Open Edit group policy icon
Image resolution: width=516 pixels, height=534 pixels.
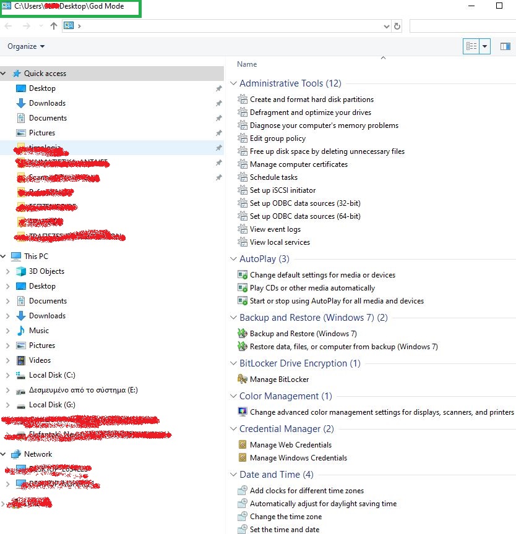point(243,138)
